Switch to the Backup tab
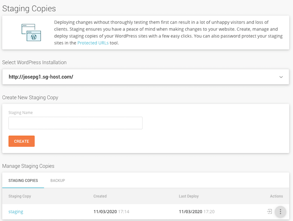This screenshot has height=221, width=293. click(57, 180)
